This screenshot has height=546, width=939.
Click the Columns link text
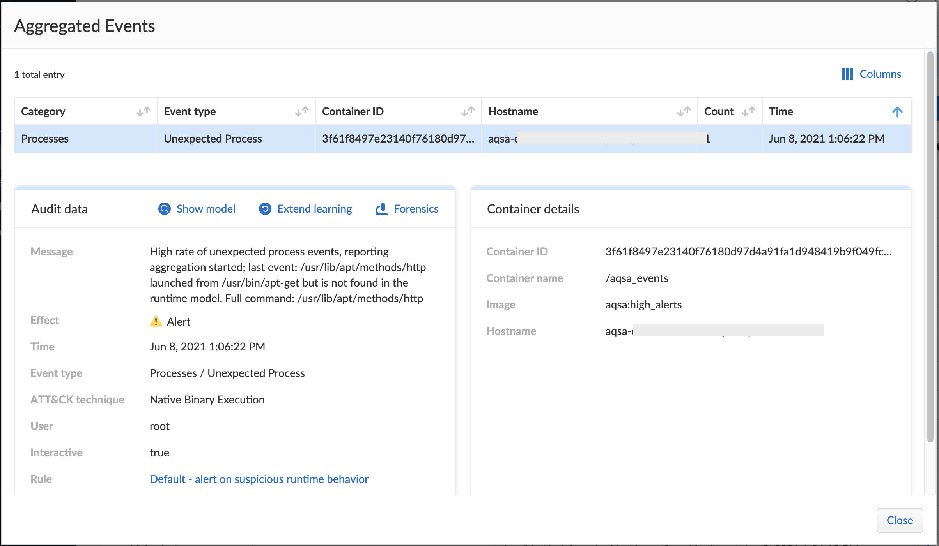pyautogui.click(x=880, y=74)
